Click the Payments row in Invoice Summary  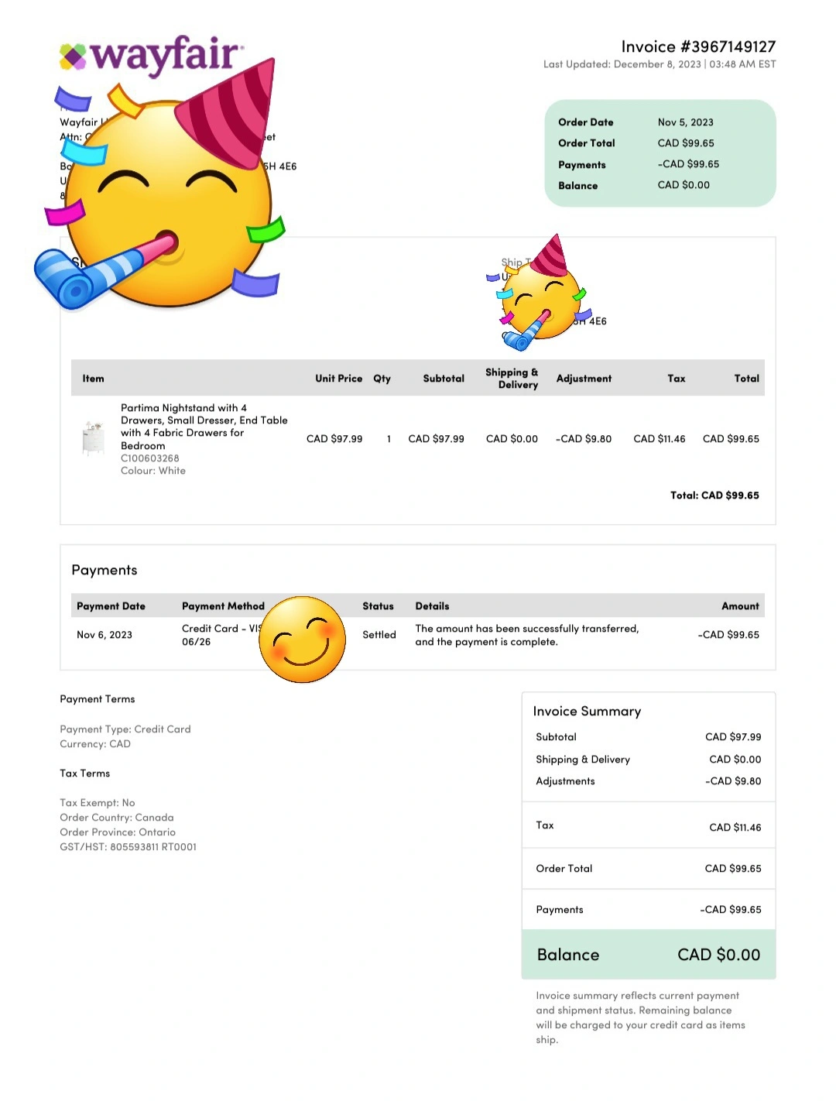[649, 910]
